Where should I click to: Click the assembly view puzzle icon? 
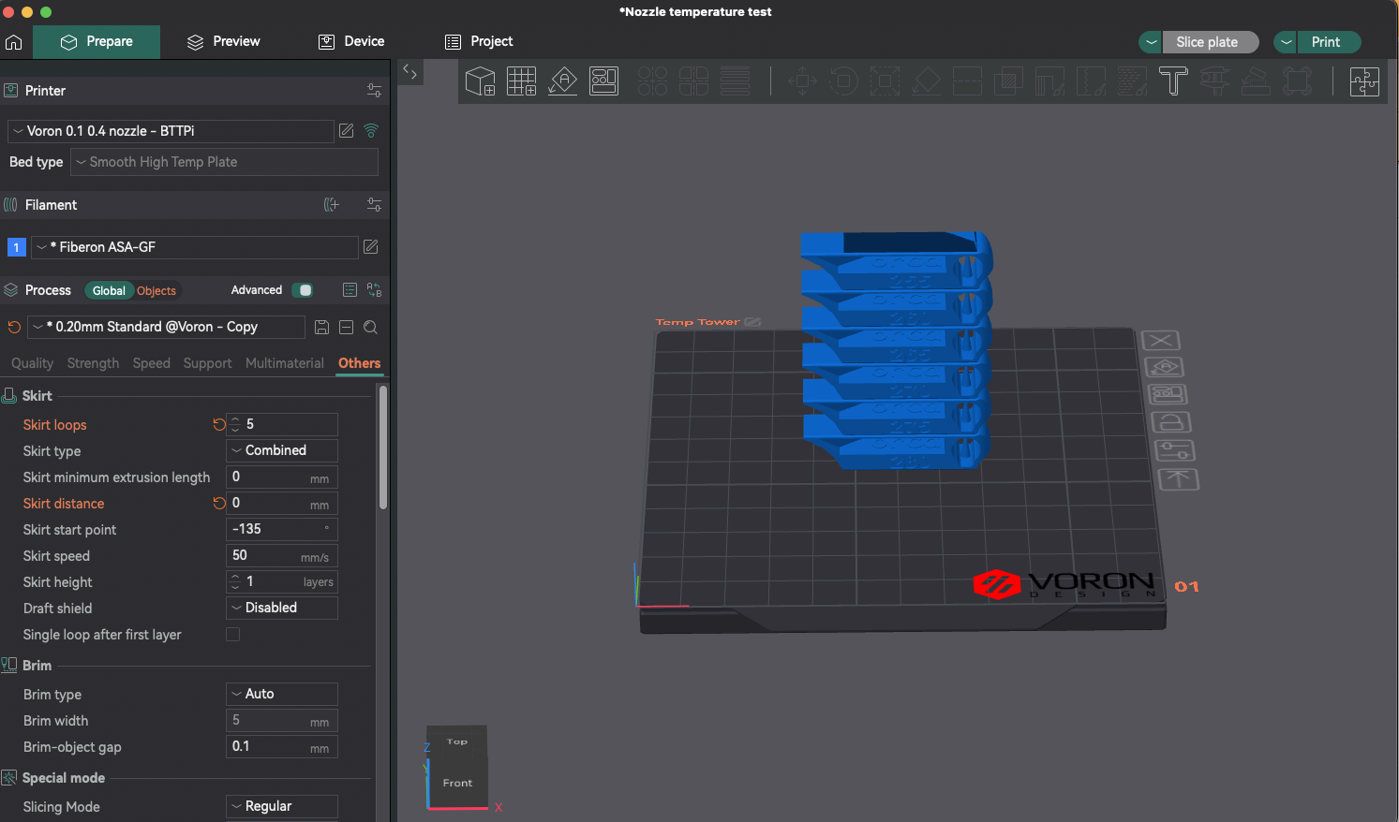tap(1364, 81)
